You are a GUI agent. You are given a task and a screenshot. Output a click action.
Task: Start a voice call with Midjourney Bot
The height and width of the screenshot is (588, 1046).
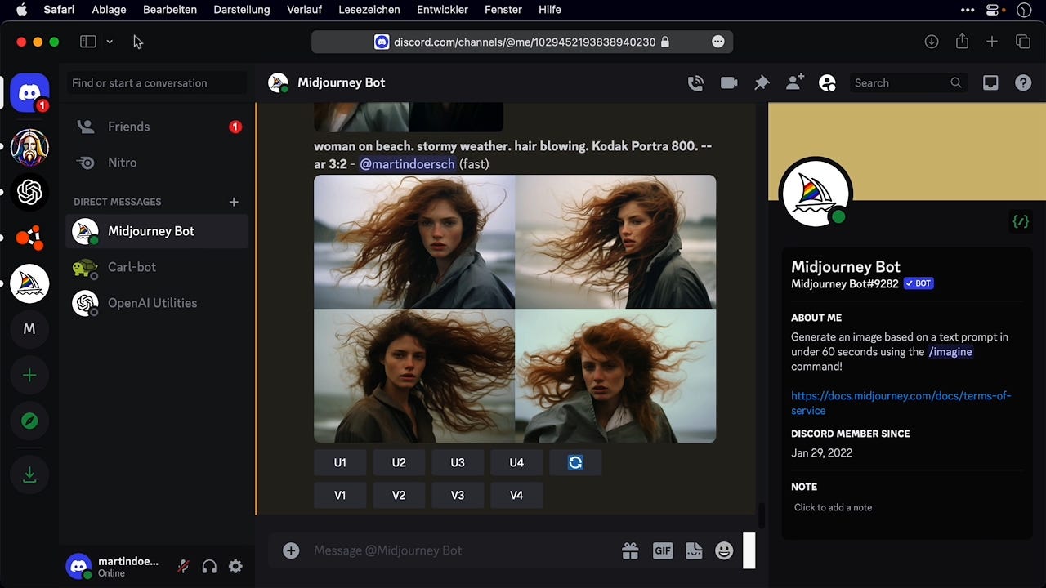click(695, 82)
